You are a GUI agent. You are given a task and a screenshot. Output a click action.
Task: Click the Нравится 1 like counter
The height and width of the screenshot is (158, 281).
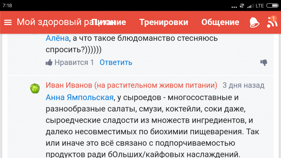(x=74, y=62)
